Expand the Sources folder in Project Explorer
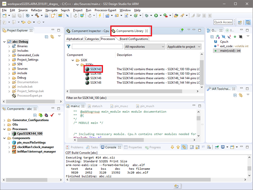The image size is (253, 190). coord(9,69)
